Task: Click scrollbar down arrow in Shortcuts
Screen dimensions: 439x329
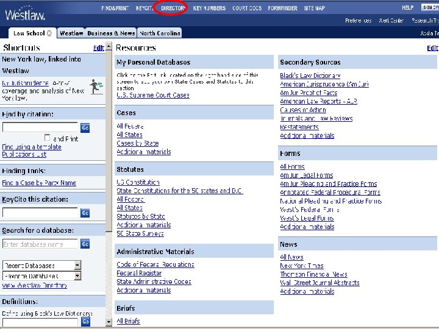Action: click(109, 322)
